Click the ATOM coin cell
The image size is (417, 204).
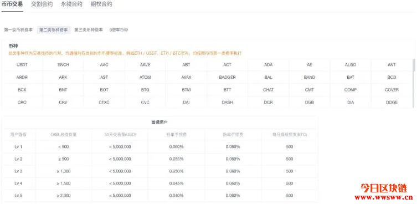[x=145, y=77]
